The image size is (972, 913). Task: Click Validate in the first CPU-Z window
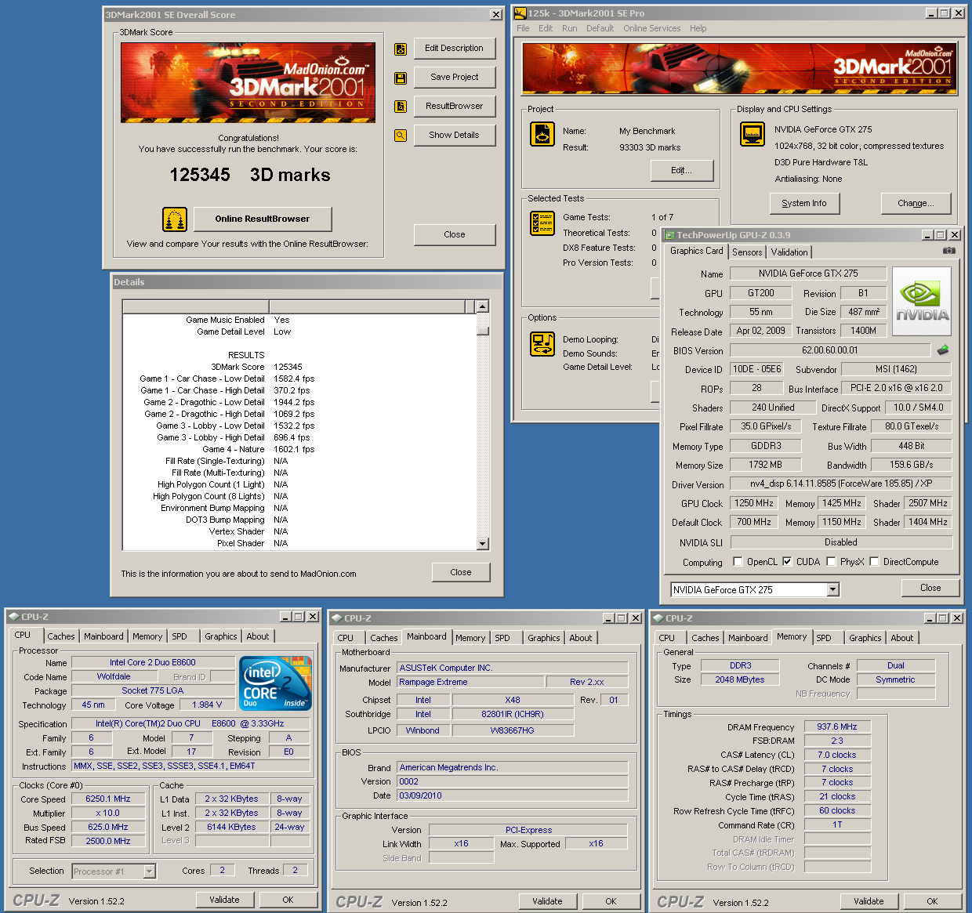224,900
